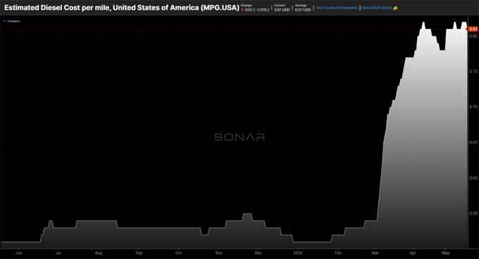479x259 pixels.
Task: Click the yellow icon beside View SAMA
Action: tap(395, 8)
